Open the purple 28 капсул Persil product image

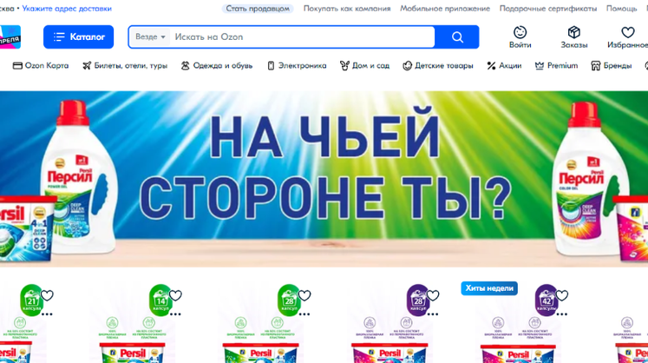pyautogui.click(x=390, y=323)
